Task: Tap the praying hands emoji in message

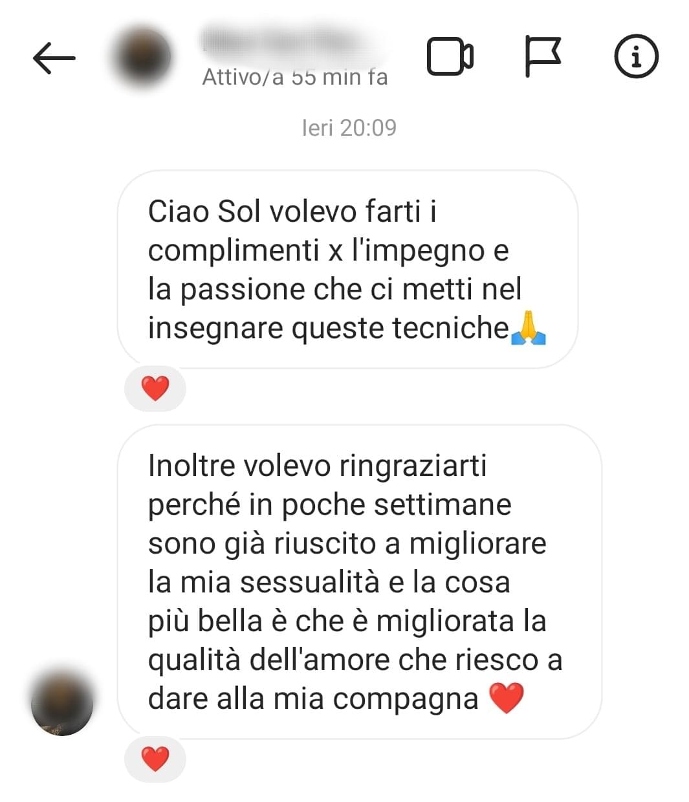Action: tap(529, 328)
